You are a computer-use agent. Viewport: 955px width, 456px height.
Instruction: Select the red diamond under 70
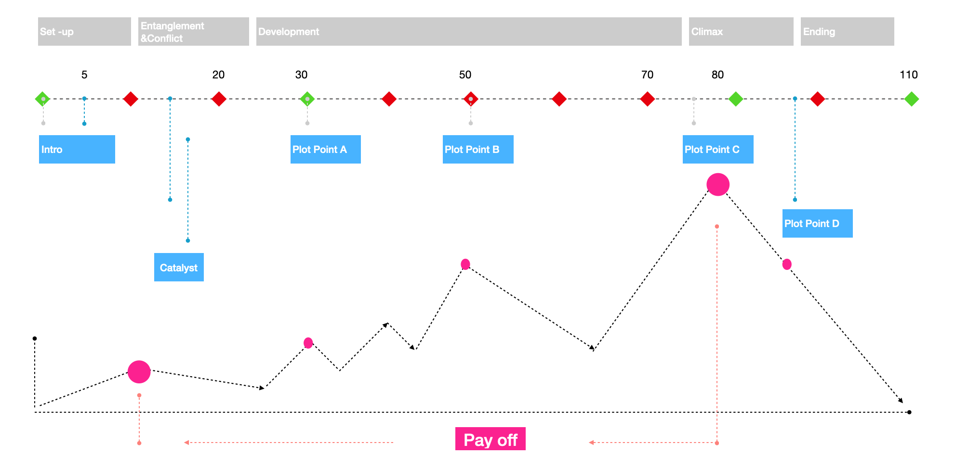point(647,99)
